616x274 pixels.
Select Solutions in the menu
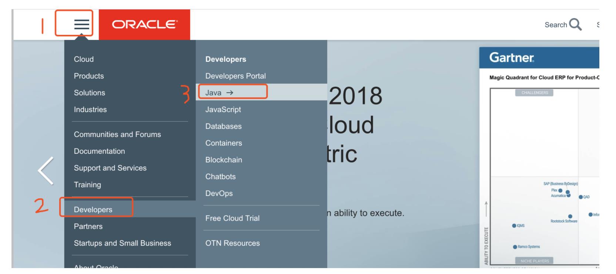point(90,93)
